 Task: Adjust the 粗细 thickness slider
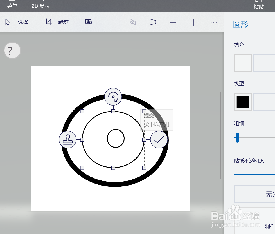point(237,138)
